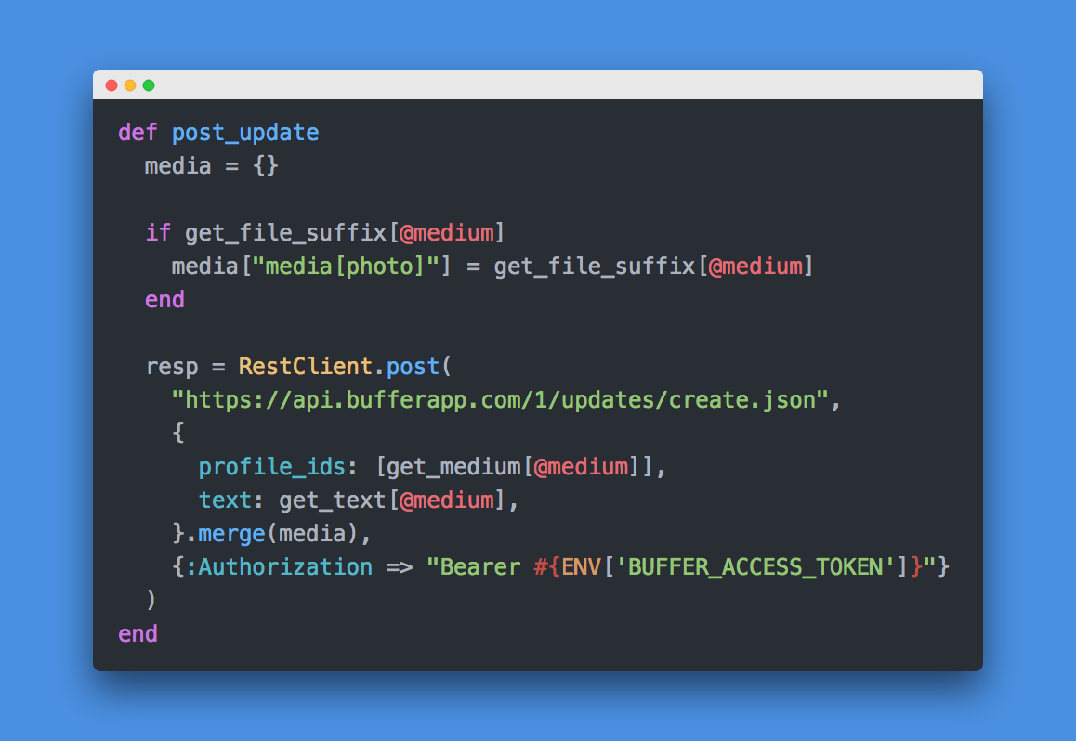Click the ENV constant in Bearer string
Image resolution: width=1076 pixels, height=741 pixels.
click(x=582, y=566)
